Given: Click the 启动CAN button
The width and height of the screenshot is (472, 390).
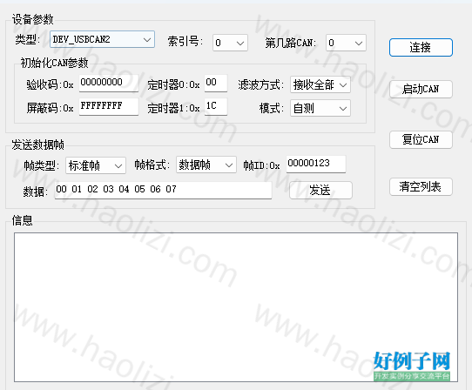Looking at the screenshot, I should coord(421,89).
